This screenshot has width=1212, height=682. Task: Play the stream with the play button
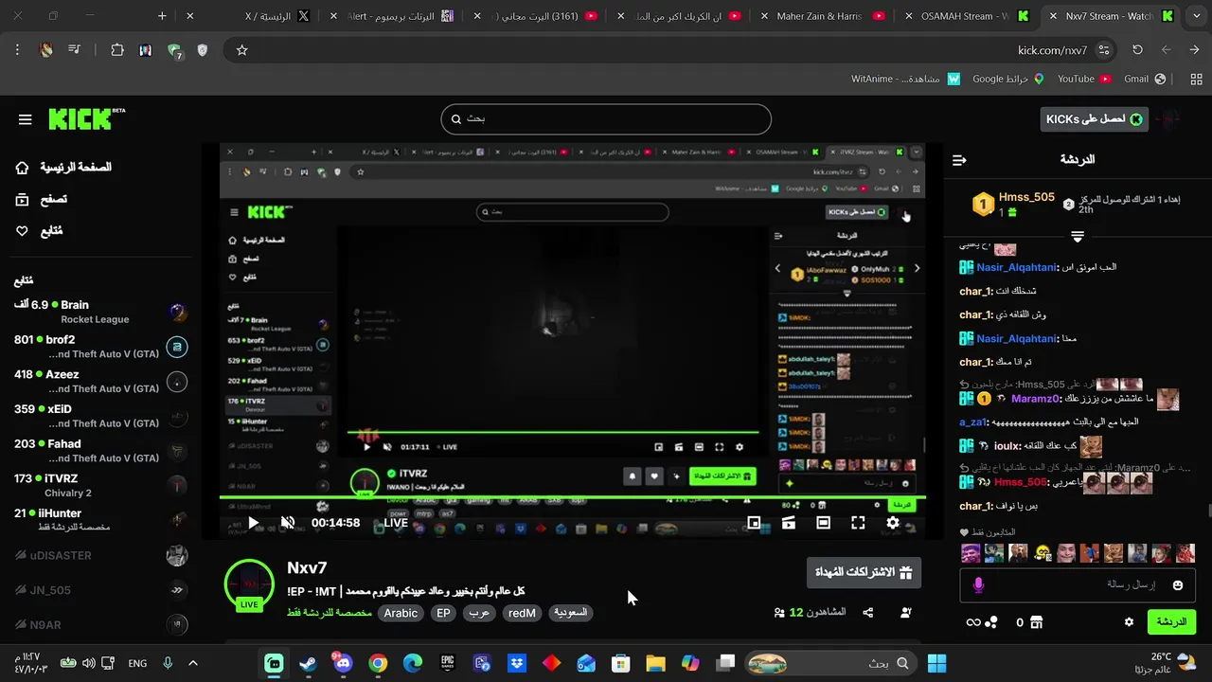pos(253,523)
